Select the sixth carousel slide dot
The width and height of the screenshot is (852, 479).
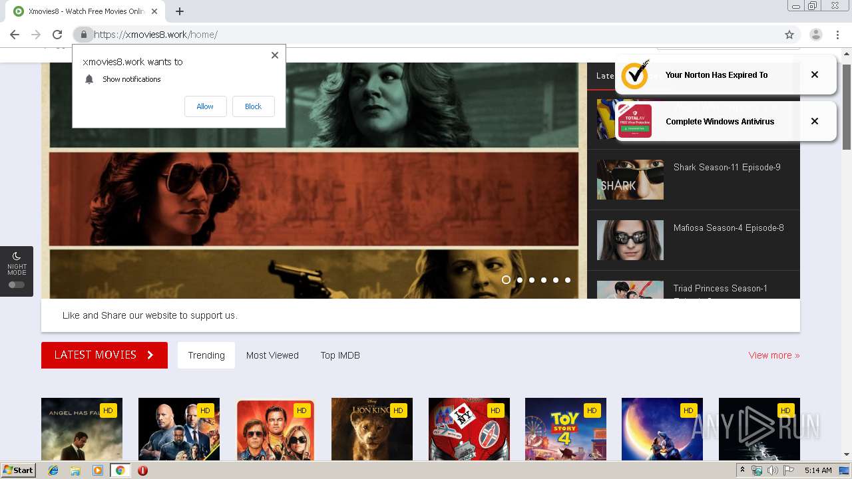click(x=568, y=280)
